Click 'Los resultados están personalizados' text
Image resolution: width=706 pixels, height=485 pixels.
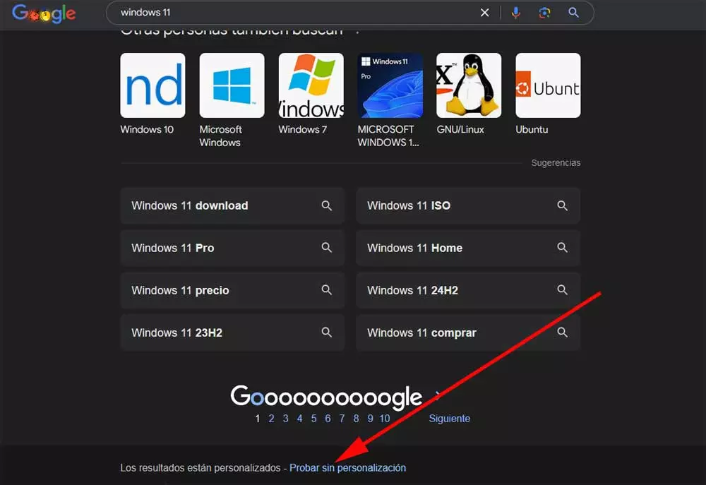point(201,468)
